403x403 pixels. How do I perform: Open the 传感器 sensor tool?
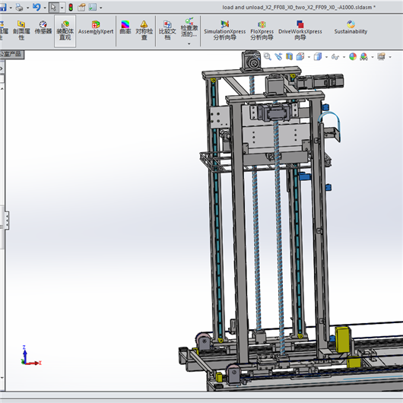tap(43, 28)
